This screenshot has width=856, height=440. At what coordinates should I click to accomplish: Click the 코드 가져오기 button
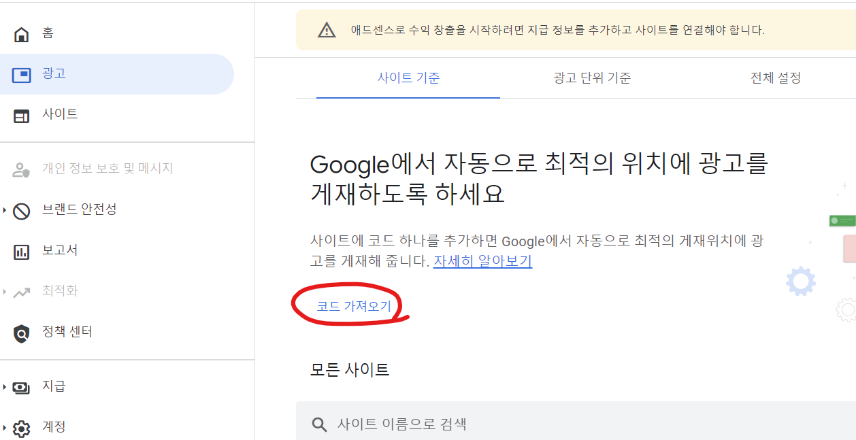[354, 307]
